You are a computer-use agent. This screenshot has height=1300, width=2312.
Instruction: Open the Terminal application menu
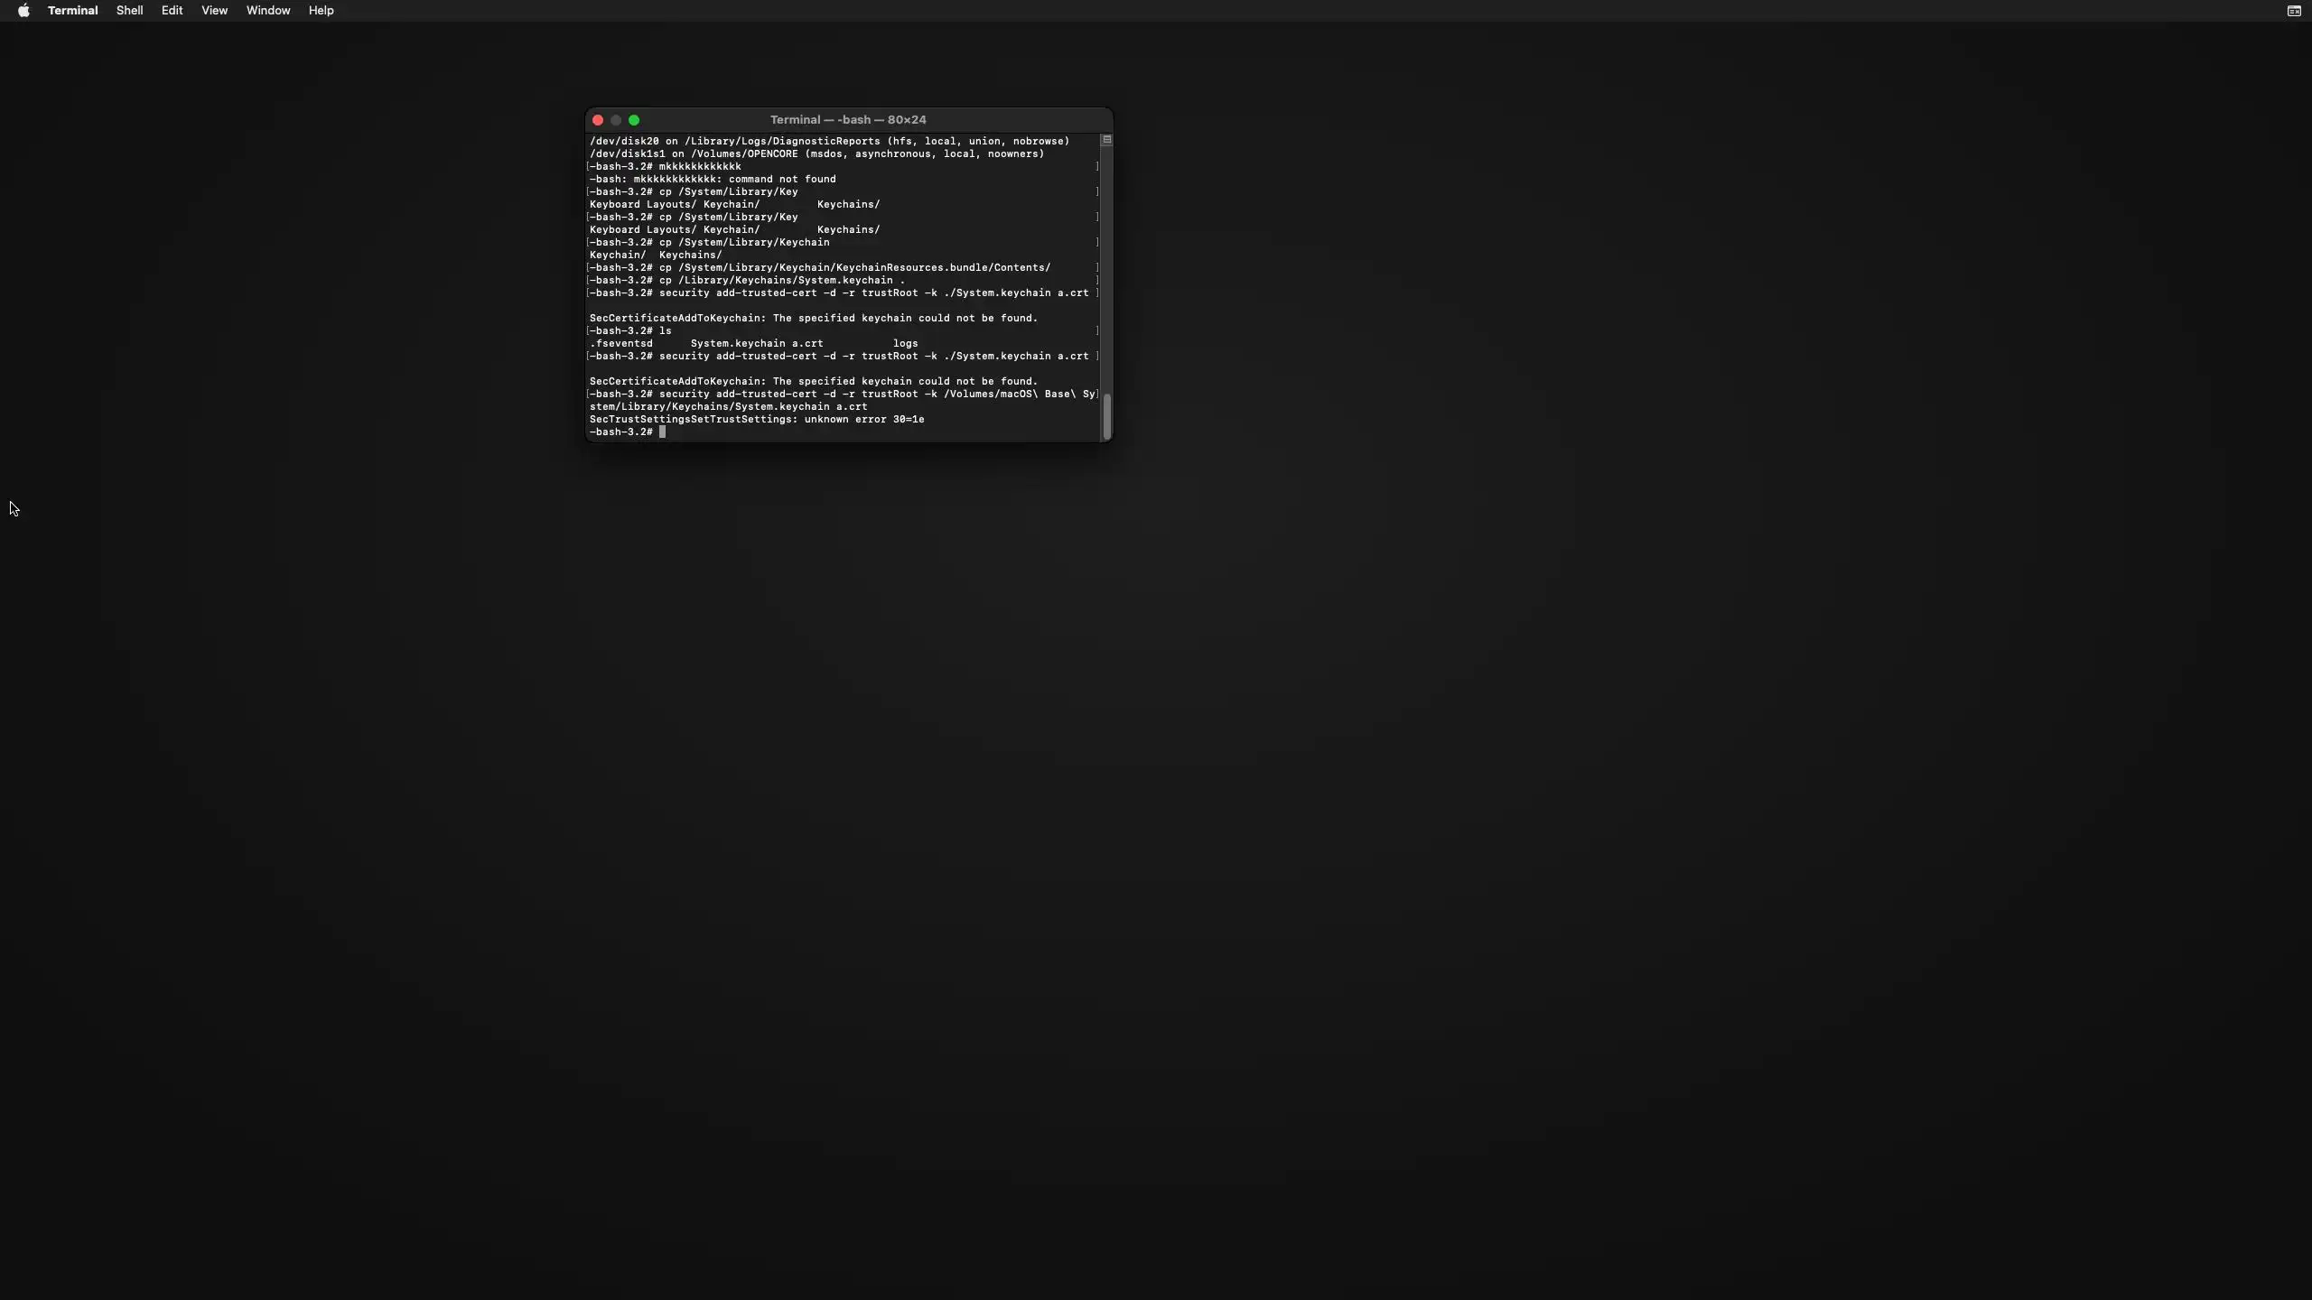pos(72,11)
